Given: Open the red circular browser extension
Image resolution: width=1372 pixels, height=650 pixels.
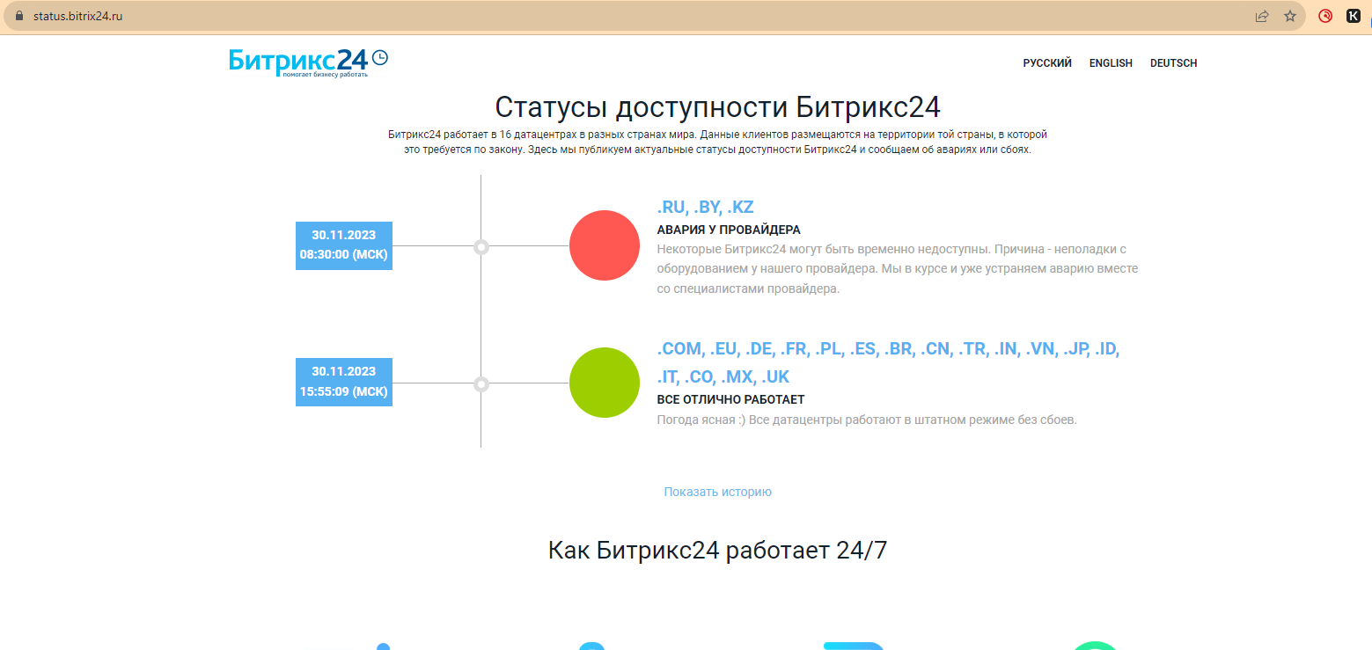Looking at the screenshot, I should [x=1325, y=16].
